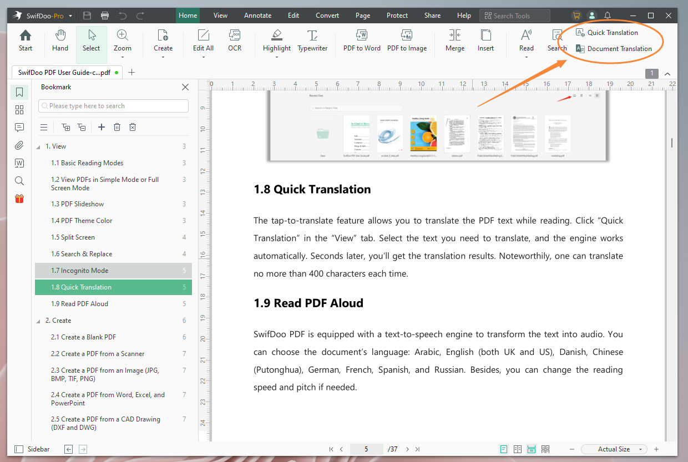
Task: Select the Hand tool
Action: click(x=60, y=41)
